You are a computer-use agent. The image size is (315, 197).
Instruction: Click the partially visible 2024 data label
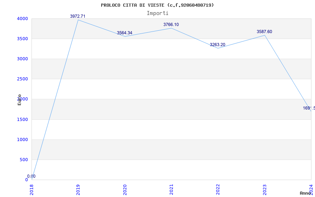309,108
